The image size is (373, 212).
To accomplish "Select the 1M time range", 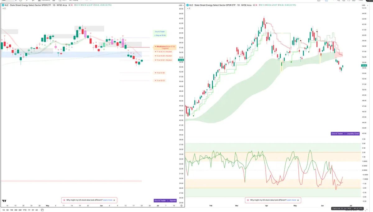I will [x=12, y=210].
